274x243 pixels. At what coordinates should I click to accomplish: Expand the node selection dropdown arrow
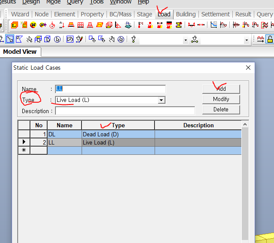(x=186, y=40)
